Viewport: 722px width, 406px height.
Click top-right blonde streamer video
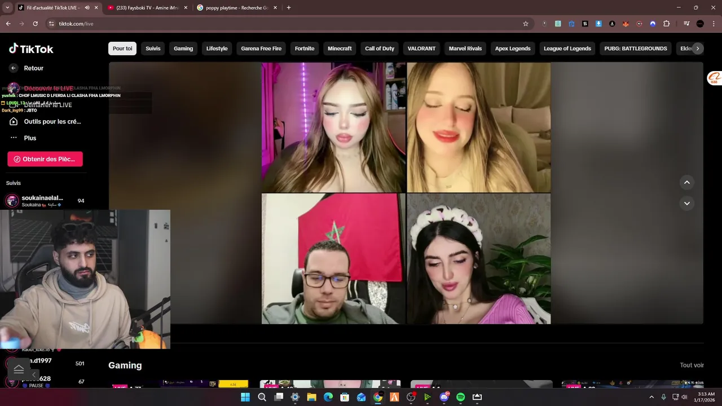[x=478, y=127]
